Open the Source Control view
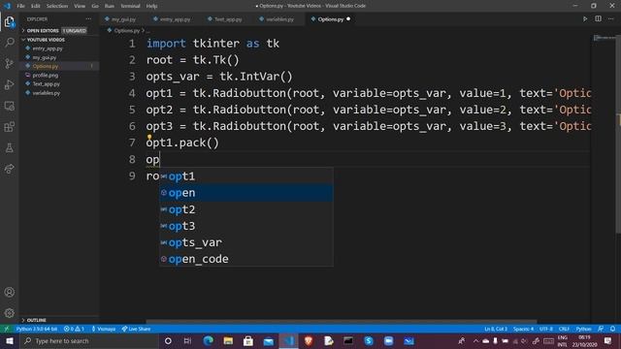This screenshot has height=349, width=621. 9,63
